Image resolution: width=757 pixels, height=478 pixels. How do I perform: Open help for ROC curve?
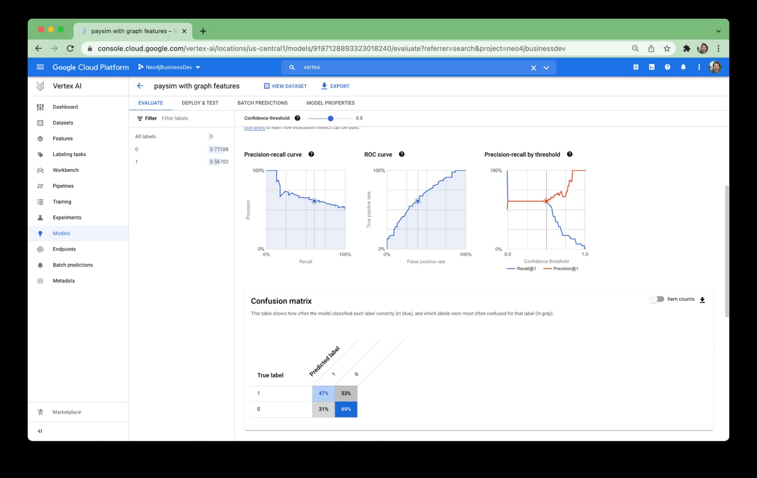pyautogui.click(x=402, y=154)
